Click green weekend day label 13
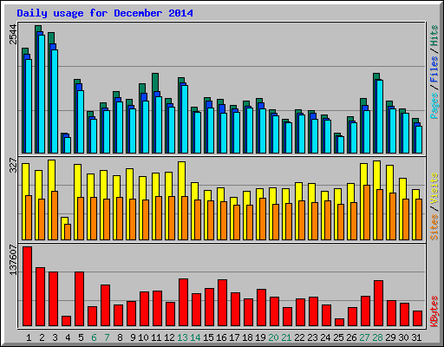The image size is (444, 347). [x=182, y=337]
